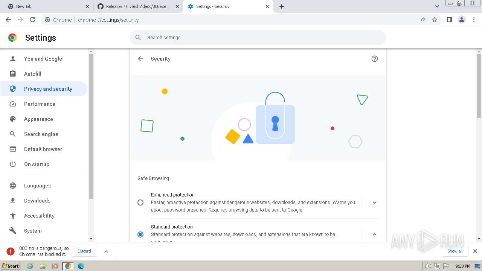Open File Explorer from the taskbar

(x=43, y=266)
